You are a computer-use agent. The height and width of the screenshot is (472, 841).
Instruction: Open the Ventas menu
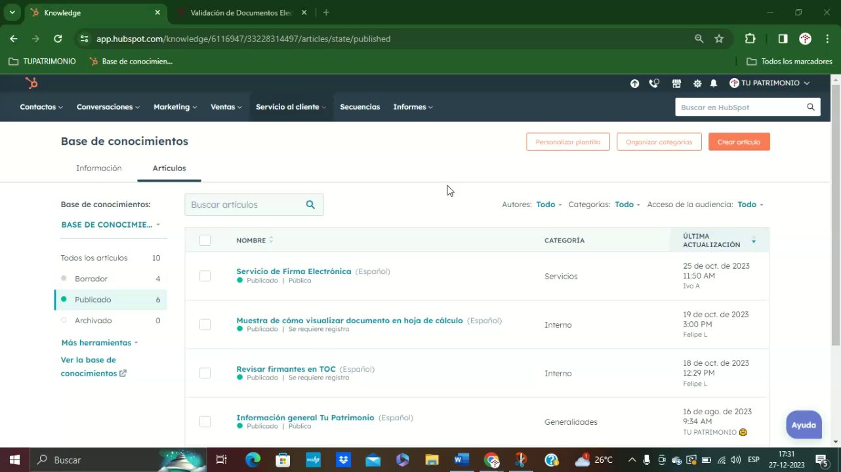[226, 107]
